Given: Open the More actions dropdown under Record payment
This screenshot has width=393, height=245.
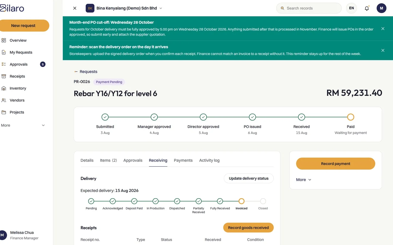Looking at the screenshot, I should [304, 180].
